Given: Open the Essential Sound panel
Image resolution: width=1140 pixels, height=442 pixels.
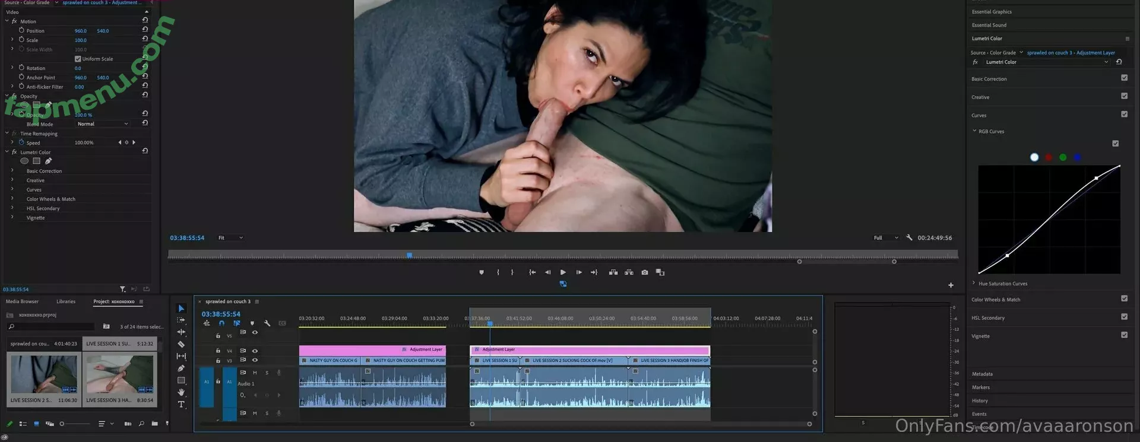Looking at the screenshot, I should pyautogui.click(x=989, y=25).
